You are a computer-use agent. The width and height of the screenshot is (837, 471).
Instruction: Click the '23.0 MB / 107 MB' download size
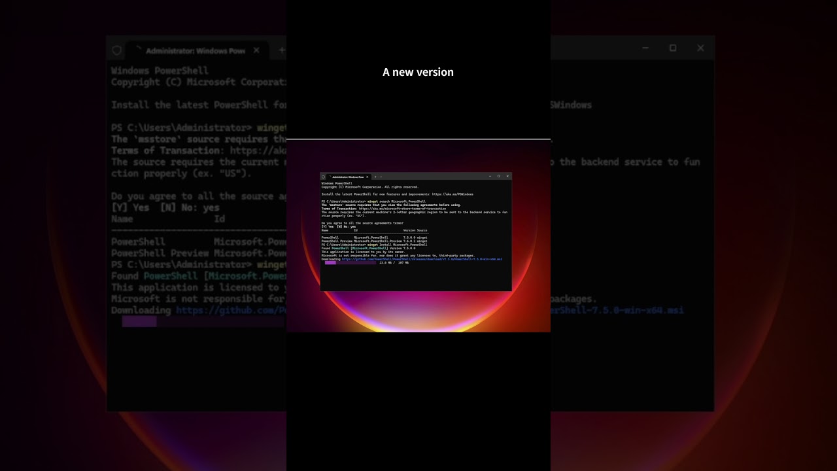tap(394, 263)
